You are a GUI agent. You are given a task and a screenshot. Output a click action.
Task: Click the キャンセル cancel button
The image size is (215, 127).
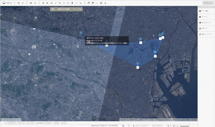[x=77, y=9]
